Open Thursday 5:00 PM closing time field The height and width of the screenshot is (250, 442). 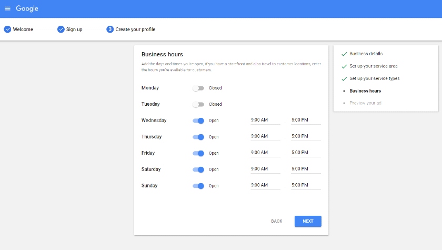pyautogui.click(x=306, y=136)
